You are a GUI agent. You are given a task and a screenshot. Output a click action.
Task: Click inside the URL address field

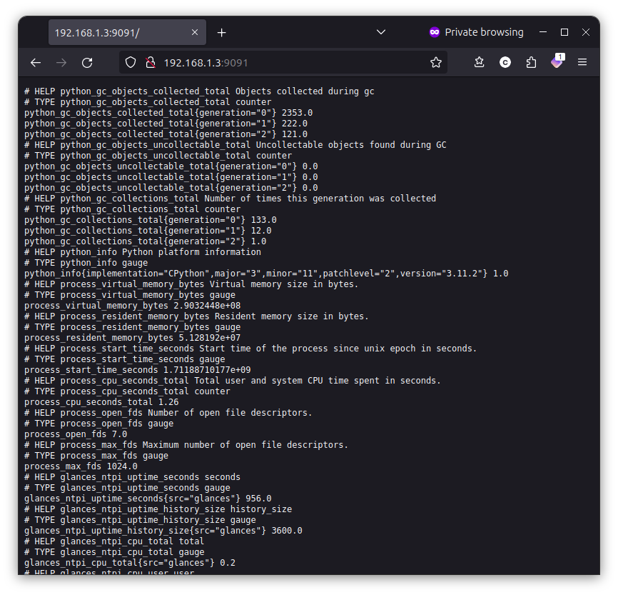pos(250,62)
